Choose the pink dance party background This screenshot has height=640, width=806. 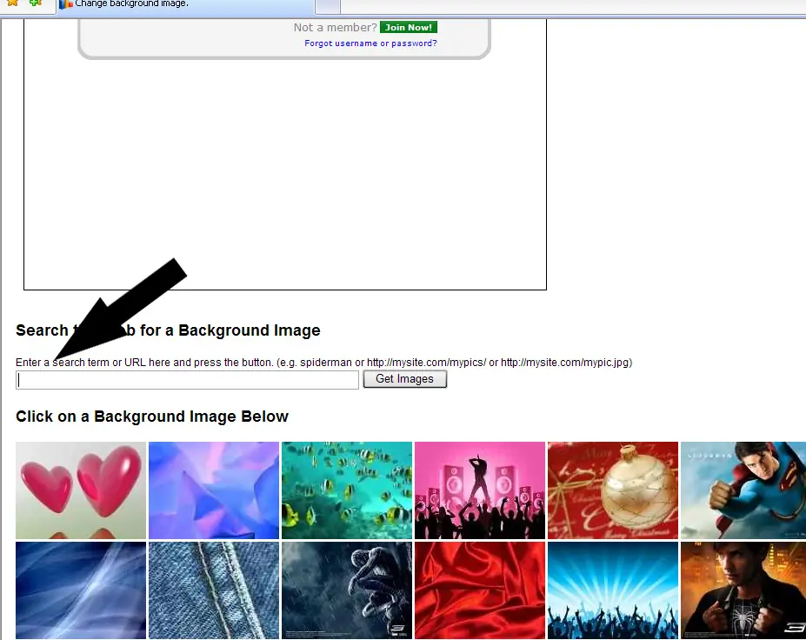(480, 490)
